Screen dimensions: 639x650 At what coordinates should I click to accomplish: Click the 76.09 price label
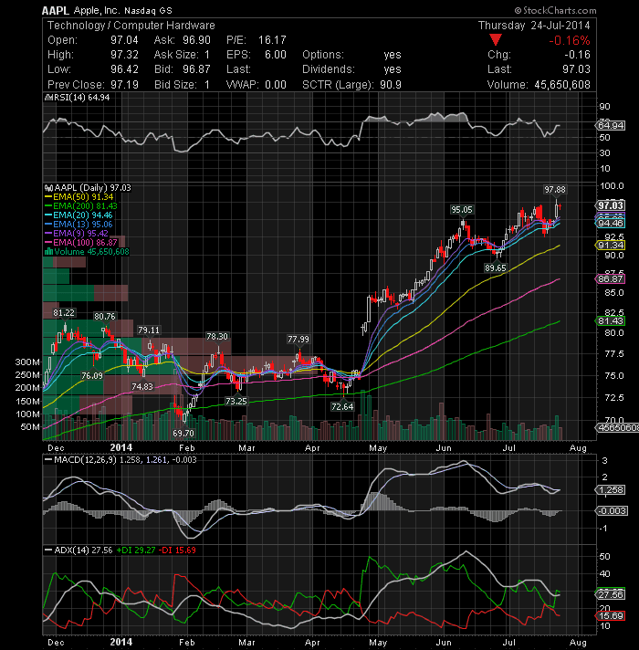point(92,375)
